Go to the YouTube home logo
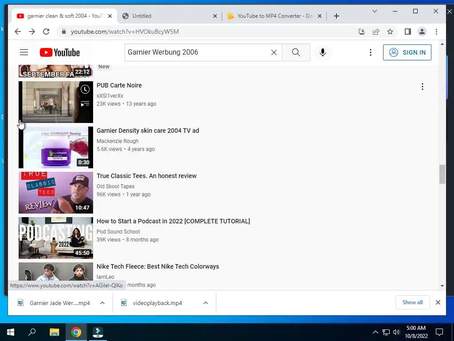The height and width of the screenshot is (341, 454). coord(60,52)
